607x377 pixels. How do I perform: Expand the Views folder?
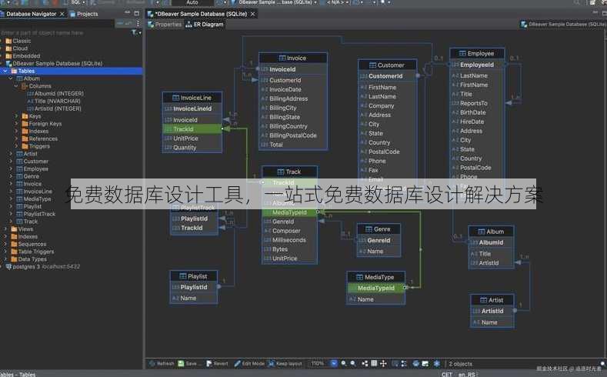pyautogui.click(x=5, y=229)
